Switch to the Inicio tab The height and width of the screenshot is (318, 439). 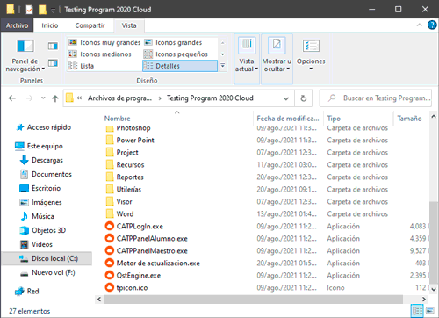click(50, 25)
